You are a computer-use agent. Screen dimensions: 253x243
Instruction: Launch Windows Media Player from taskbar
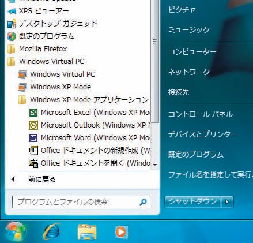point(122,232)
